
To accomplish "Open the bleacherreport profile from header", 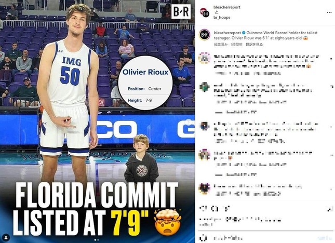I will [226, 7].
